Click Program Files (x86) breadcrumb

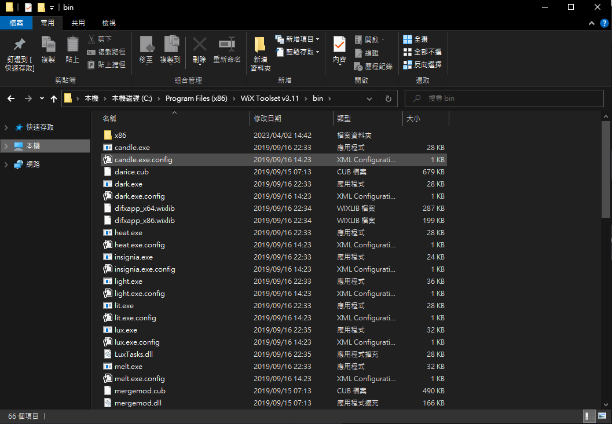click(196, 98)
